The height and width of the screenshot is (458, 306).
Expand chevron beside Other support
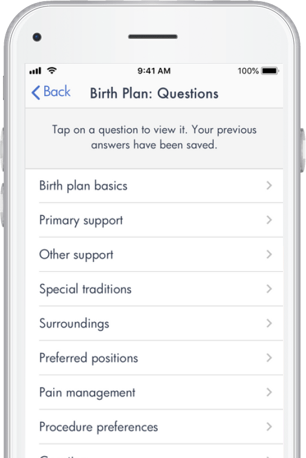pos(269,254)
